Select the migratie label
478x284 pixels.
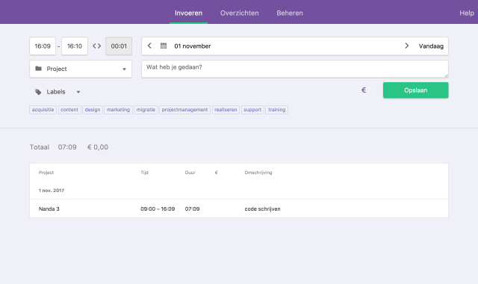tap(146, 110)
